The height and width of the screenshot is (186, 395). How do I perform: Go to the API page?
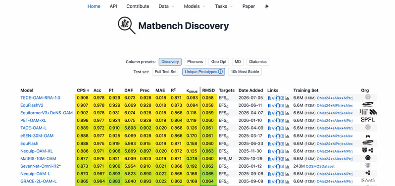[113, 6]
